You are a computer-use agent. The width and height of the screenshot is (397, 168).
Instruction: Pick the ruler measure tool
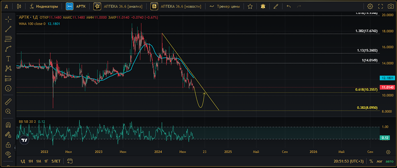pos(8,102)
